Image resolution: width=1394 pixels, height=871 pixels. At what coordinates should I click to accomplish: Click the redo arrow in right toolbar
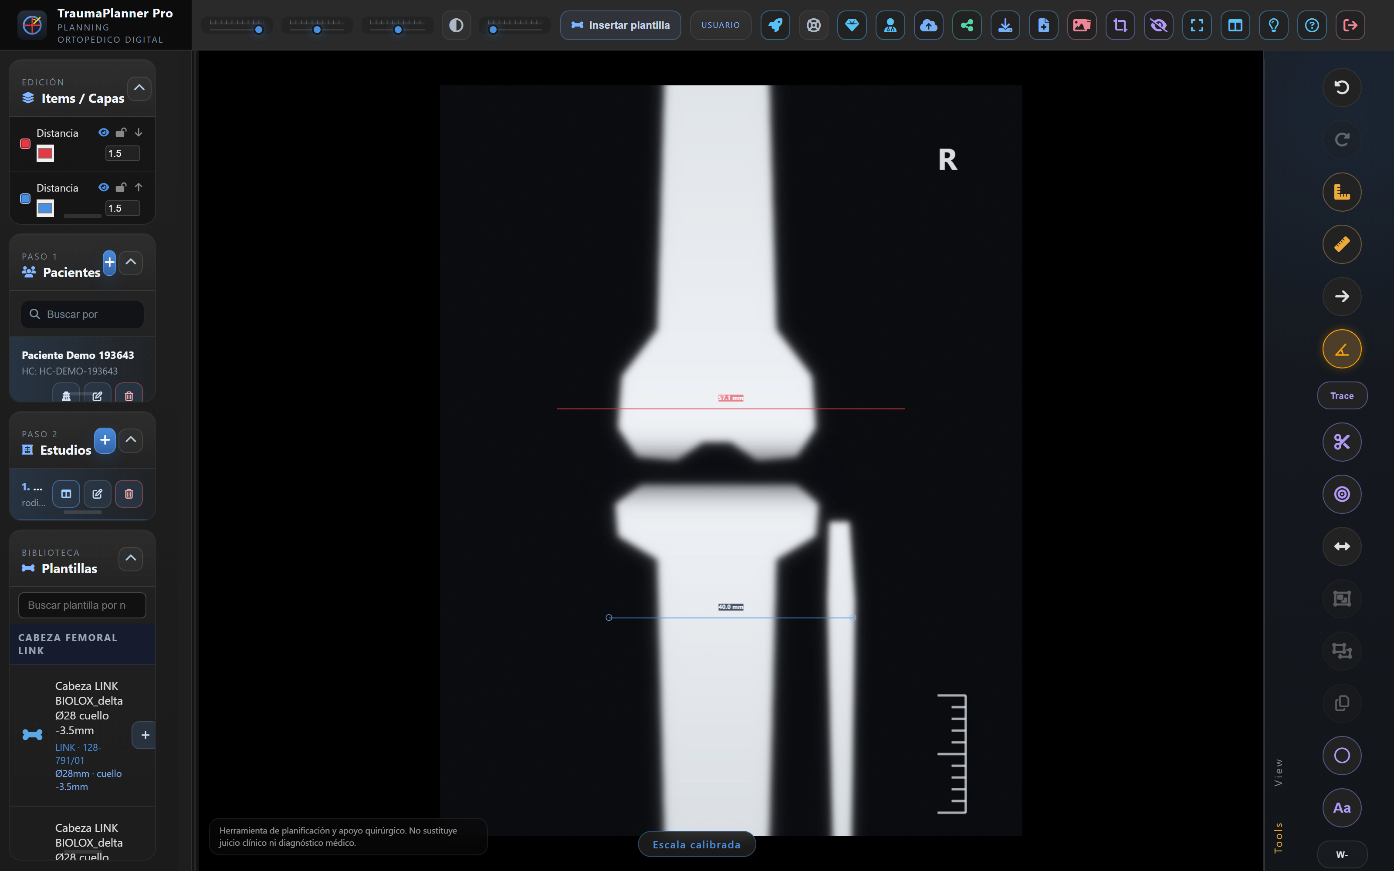tap(1342, 139)
